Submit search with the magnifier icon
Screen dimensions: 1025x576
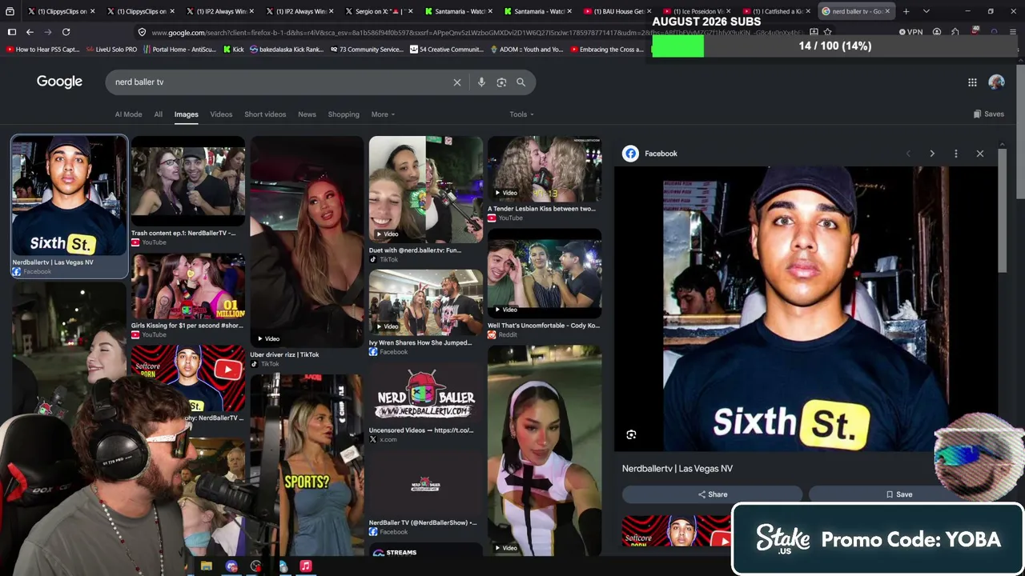[x=521, y=82]
